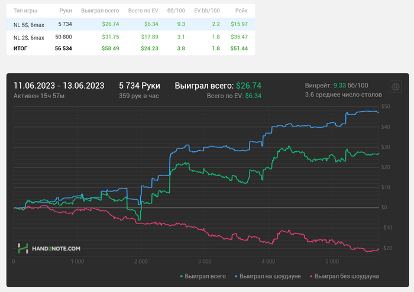Click green dot of 'Выиграл всего' legend
The width and height of the screenshot is (414, 292).
tap(181, 277)
